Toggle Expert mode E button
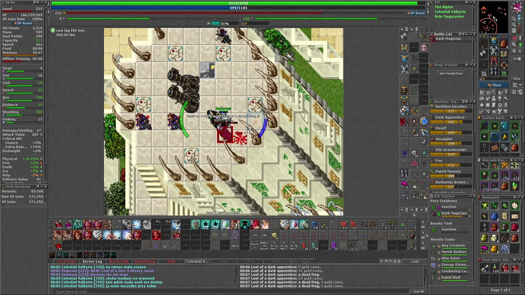The image size is (525, 295). click(520, 51)
